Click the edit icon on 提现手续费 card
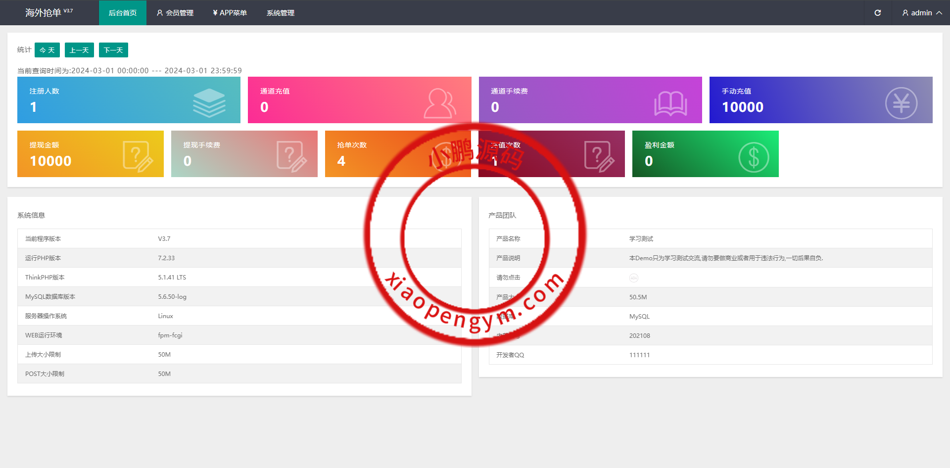This screenshot has height=468, width=950. (x=291, y=156)
